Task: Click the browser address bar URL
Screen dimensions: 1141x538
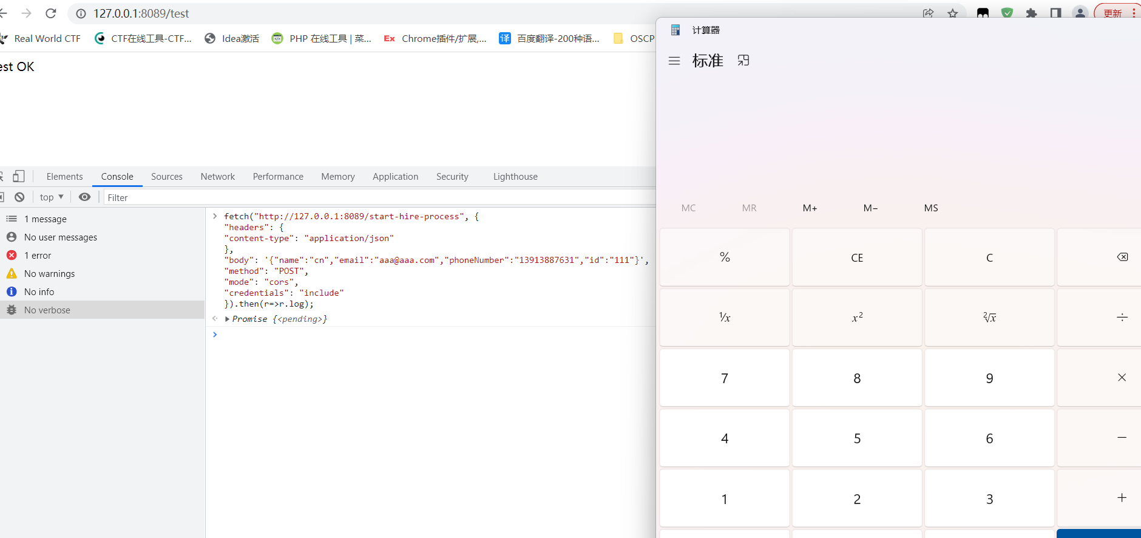Action: 141,13
